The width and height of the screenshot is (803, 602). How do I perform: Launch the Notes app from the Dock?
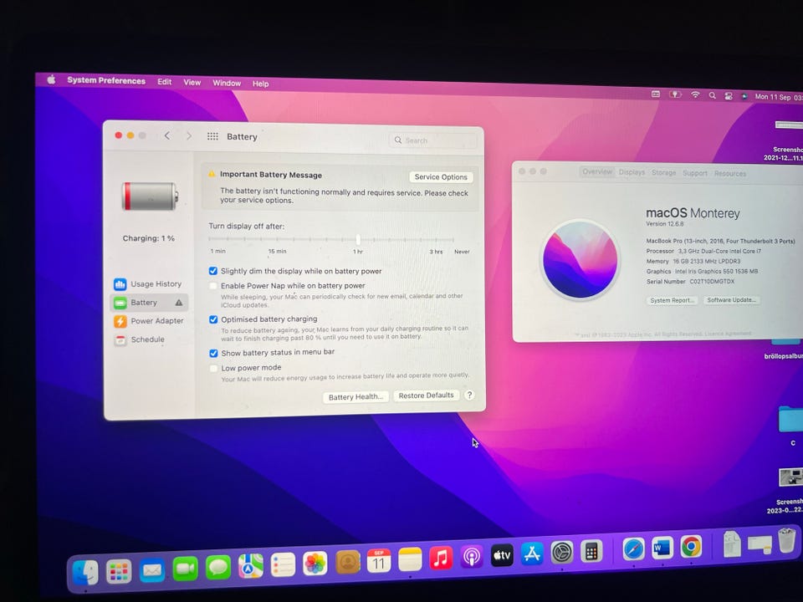410,559
